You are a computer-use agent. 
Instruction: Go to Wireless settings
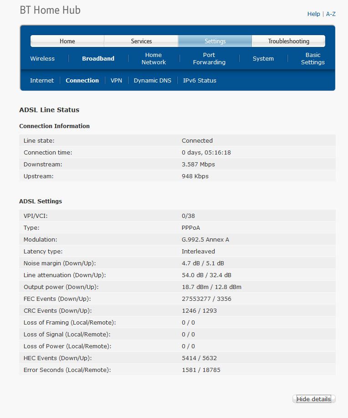coord(42,59)
